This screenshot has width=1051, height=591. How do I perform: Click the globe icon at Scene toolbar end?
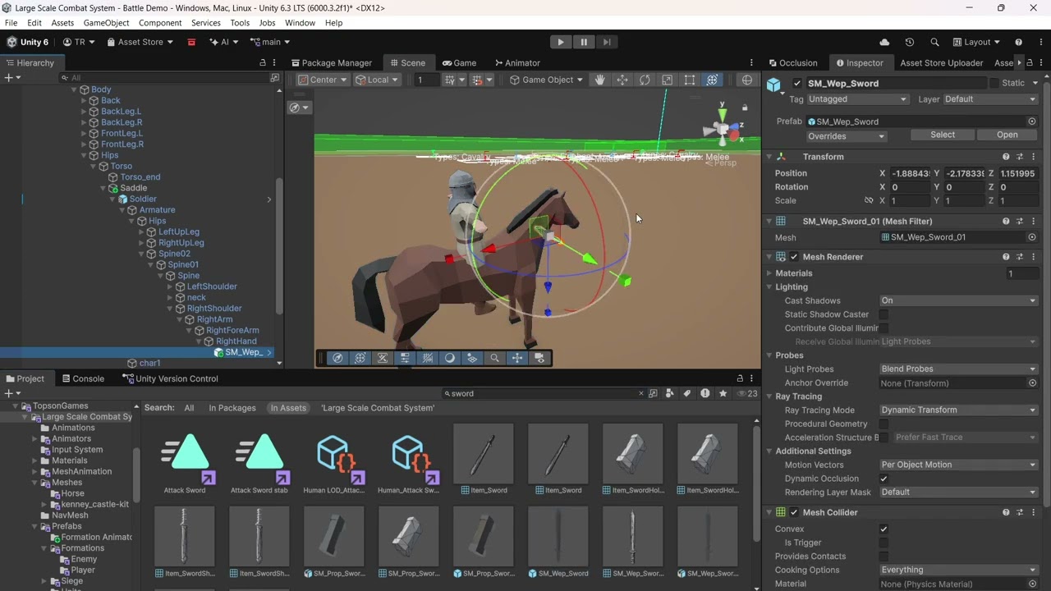[x=747, y=80]
